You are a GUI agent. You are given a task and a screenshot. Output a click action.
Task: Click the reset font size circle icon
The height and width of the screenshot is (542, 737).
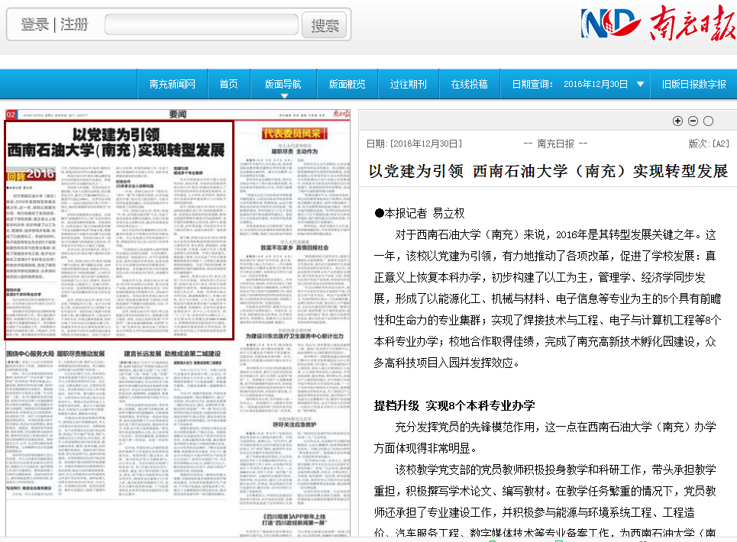point(708,121)
